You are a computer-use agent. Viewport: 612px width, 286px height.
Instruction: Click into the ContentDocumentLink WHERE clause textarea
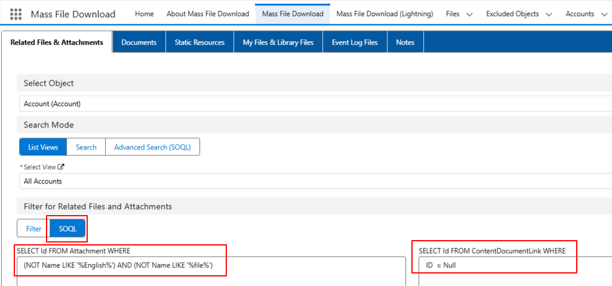[515, 271]
